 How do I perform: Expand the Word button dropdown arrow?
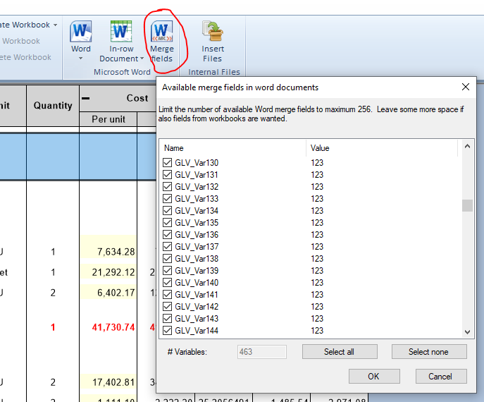point(81,59)
